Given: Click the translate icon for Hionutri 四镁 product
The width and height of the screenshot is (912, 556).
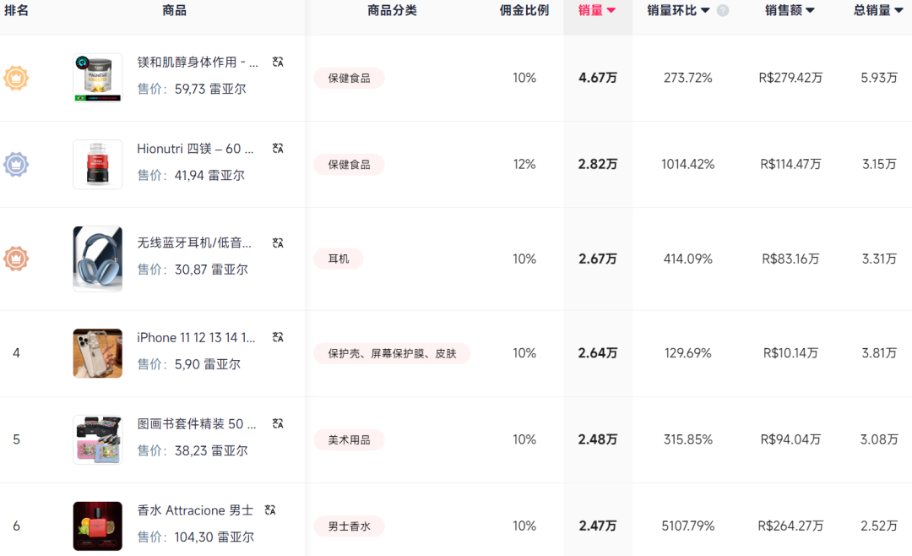Looking at the screenshot, I should 277,148.
